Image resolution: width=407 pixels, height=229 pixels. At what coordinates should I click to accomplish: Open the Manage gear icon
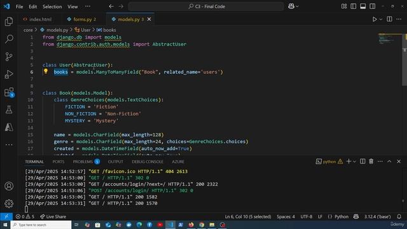click(x=9, y=204)
